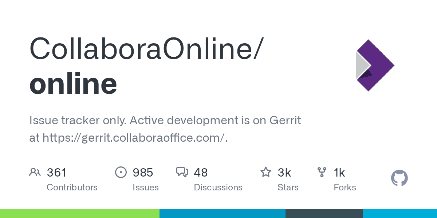Click the Contributors people icon
This screenshot has height=218, width=437.
[35, 172]
